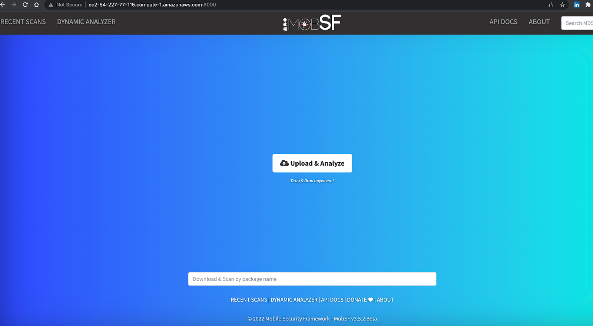Open the browser home icon
The width and height of the screenshot is (593, 326).
pos(36,5)
